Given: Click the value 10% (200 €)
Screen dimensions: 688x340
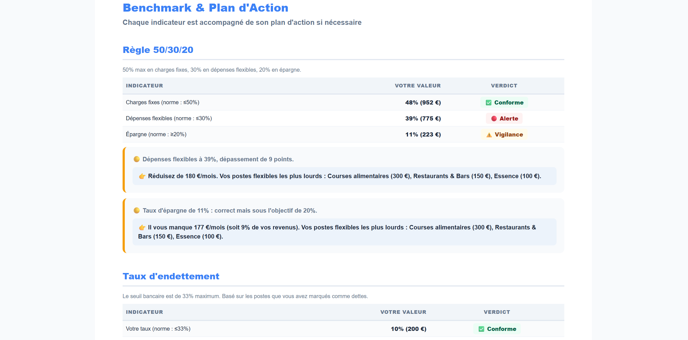Looking at the screenshot, I should (x=409, y=329).
